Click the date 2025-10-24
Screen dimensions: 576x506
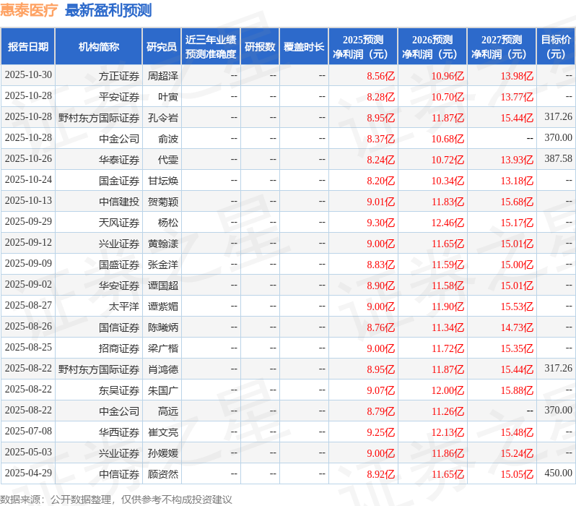(28, 180)
